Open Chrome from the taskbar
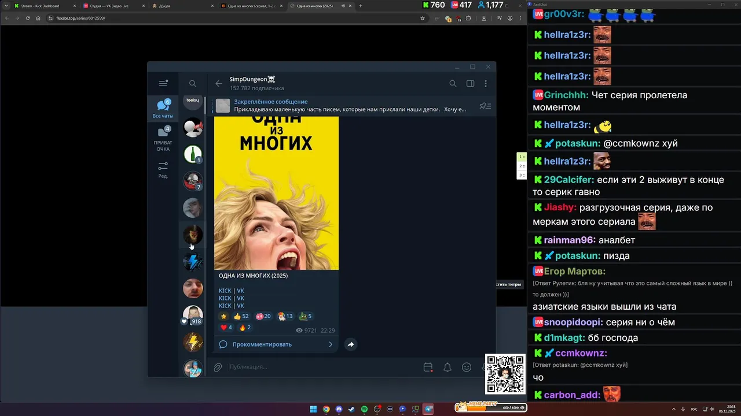The image size is (741, 416). 326,409
